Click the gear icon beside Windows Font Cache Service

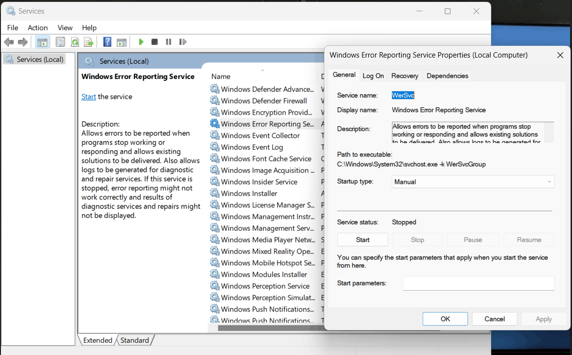(x=215, y=158)
